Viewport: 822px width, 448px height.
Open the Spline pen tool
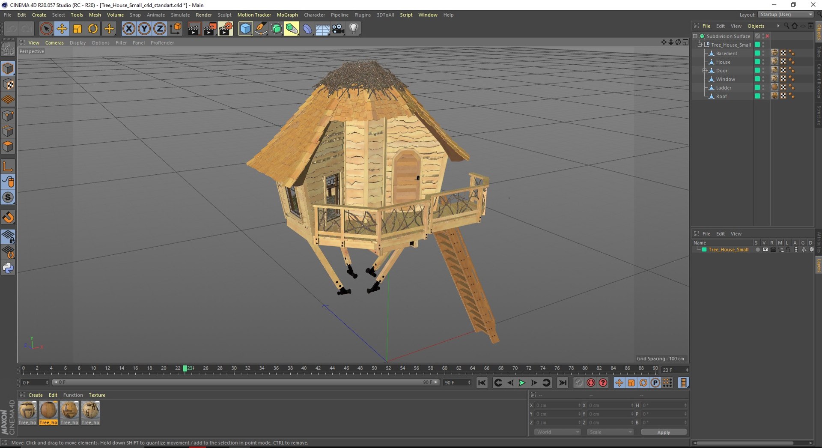[261, 29]
